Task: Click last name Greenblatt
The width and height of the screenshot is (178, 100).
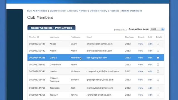Action: point(55,64)
